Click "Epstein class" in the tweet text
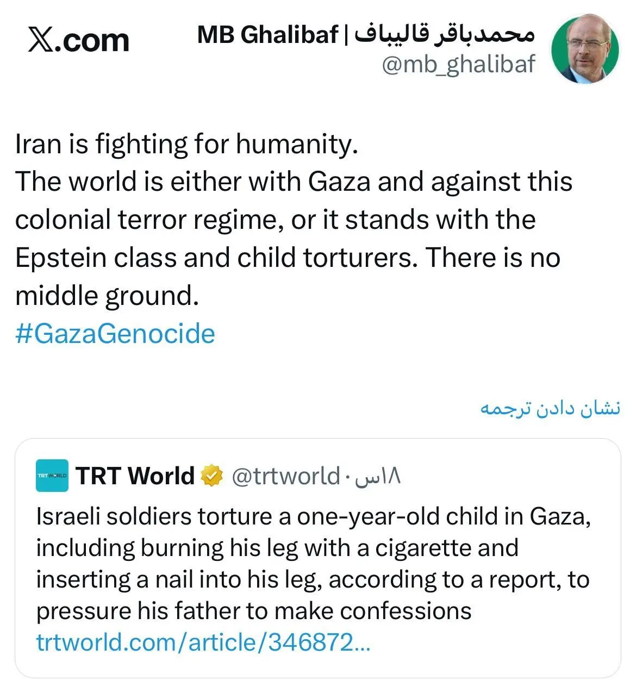 point(96,258)
